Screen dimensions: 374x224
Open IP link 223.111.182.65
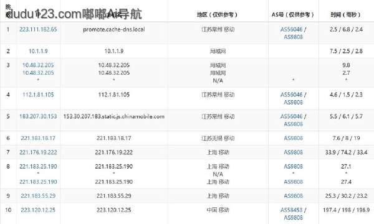[38, 29]
